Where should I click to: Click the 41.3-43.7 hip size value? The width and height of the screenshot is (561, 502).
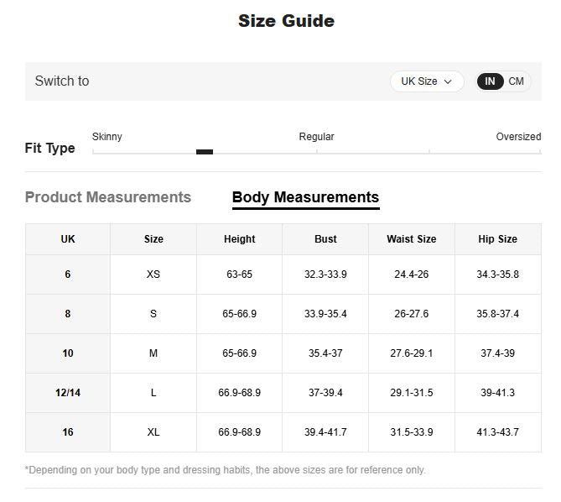tap(497, 432)
